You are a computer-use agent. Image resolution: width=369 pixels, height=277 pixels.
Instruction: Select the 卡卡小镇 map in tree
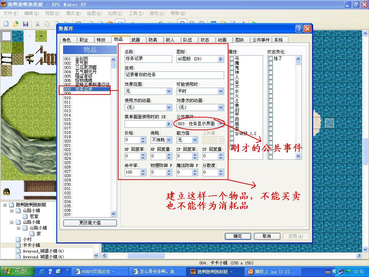tap(31, 245)
